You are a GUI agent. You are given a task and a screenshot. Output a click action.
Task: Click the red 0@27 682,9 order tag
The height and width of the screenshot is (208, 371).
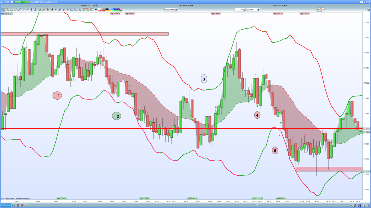(278, 14)
